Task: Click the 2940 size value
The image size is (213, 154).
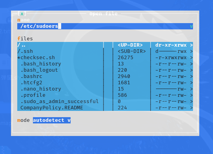Action: [x=124, y=76]
